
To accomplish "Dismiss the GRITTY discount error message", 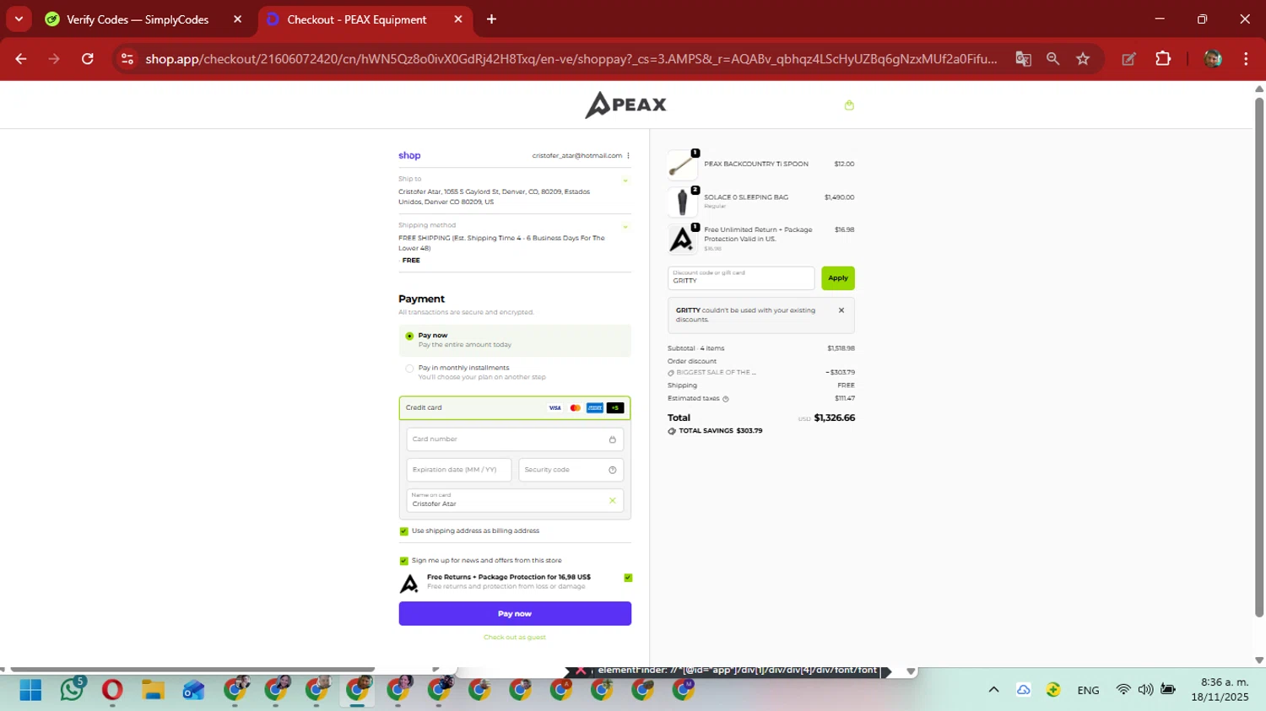I will tap(841, 310).
